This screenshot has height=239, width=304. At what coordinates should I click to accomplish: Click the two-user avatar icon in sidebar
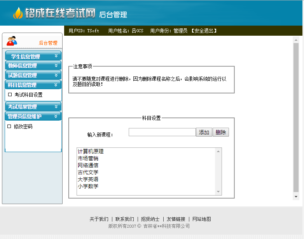(x=12, y=41)
